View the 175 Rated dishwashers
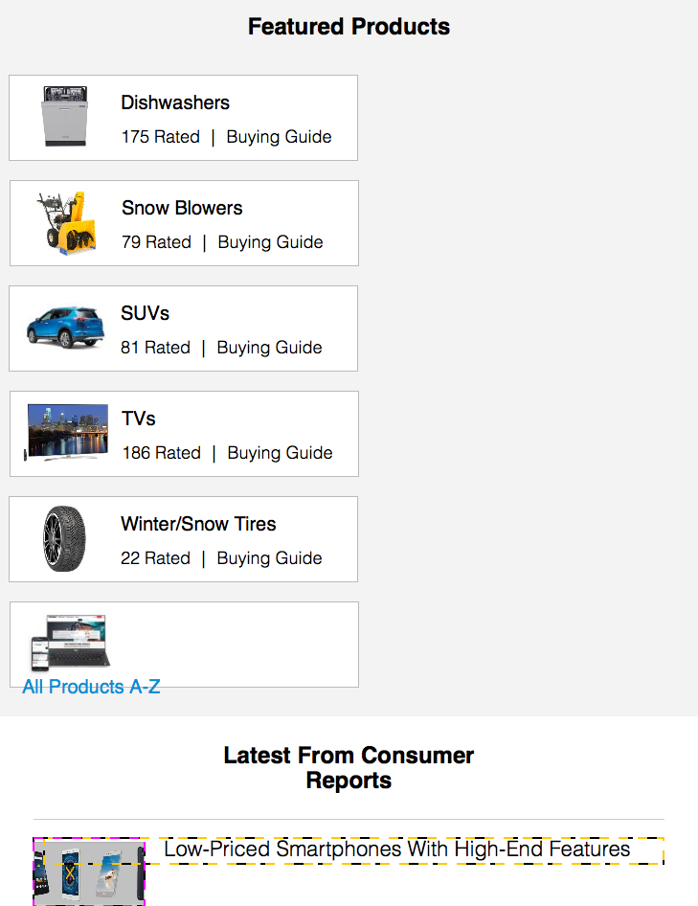698x906 pixels. (161, 137)
